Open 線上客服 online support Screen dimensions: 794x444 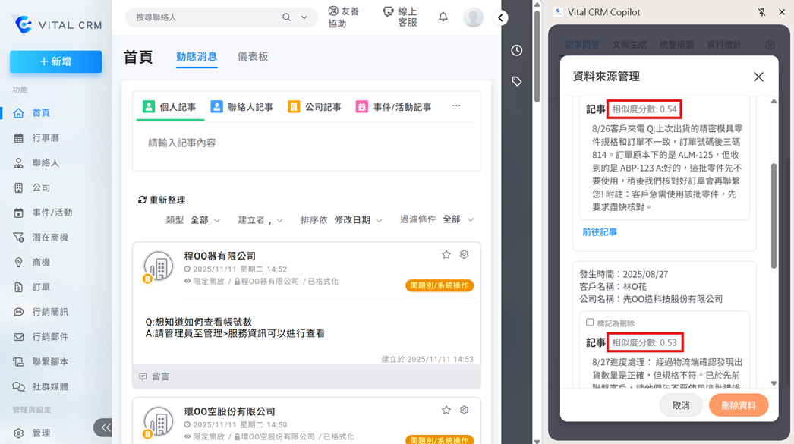pos(400,17)
